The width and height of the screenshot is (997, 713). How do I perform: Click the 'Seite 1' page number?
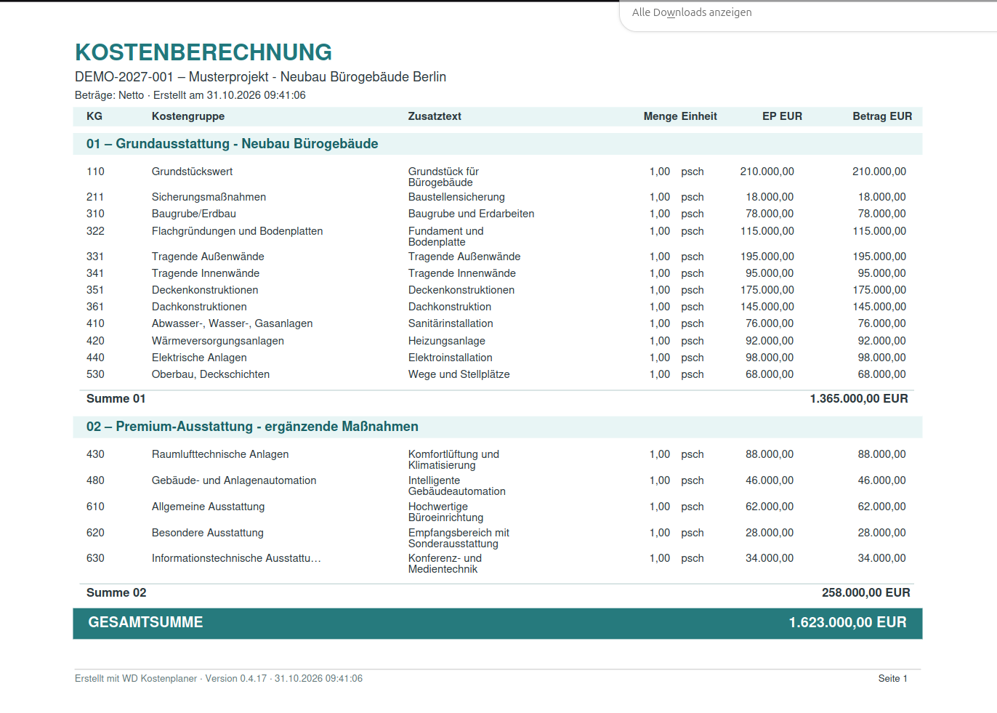tap(893, 678)
